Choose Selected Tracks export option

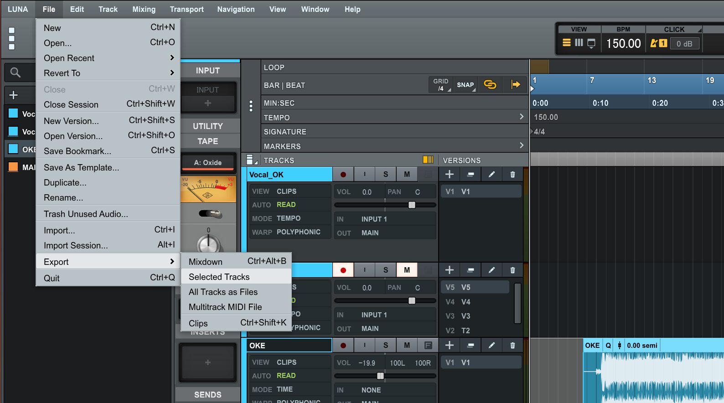click(x=236, y=277)
